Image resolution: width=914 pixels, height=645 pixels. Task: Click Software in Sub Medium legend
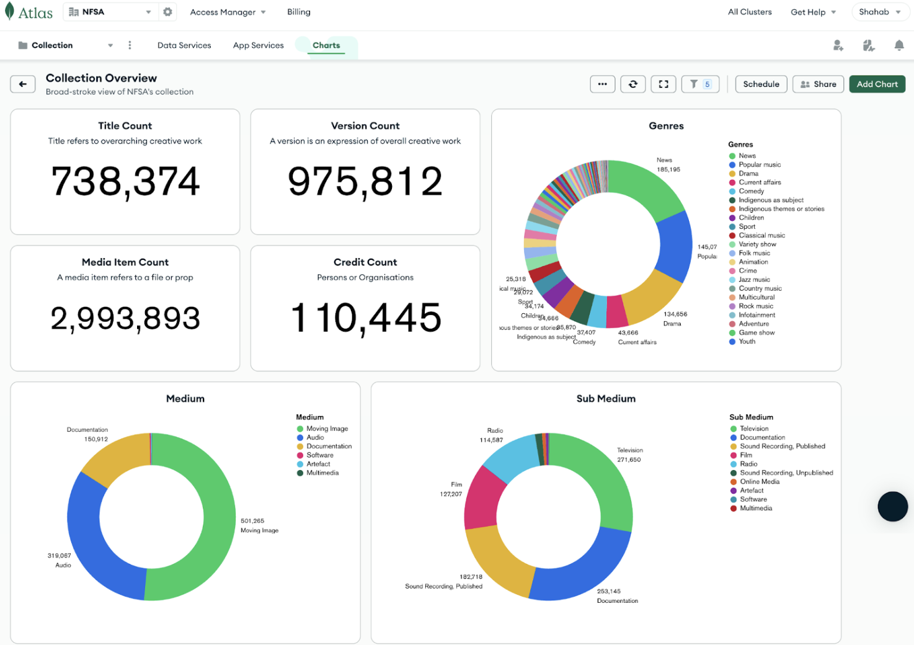click(749, 499)
